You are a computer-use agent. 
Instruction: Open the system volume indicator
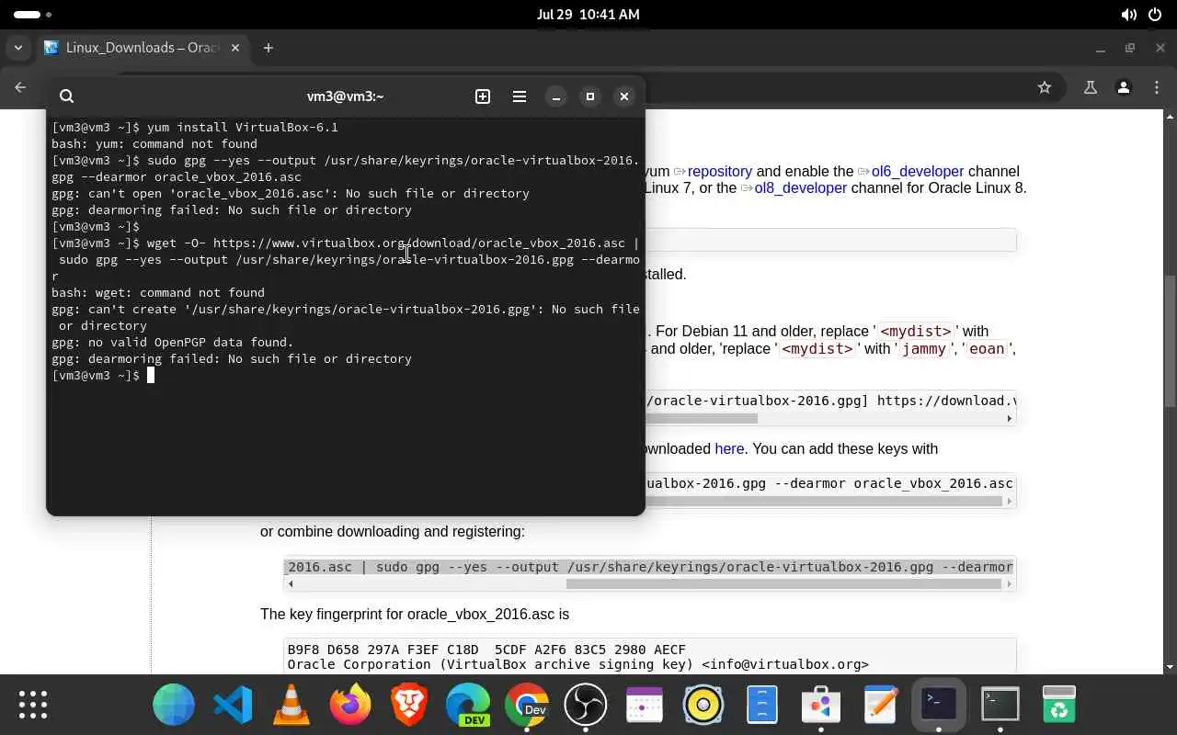pos(1128,15)
